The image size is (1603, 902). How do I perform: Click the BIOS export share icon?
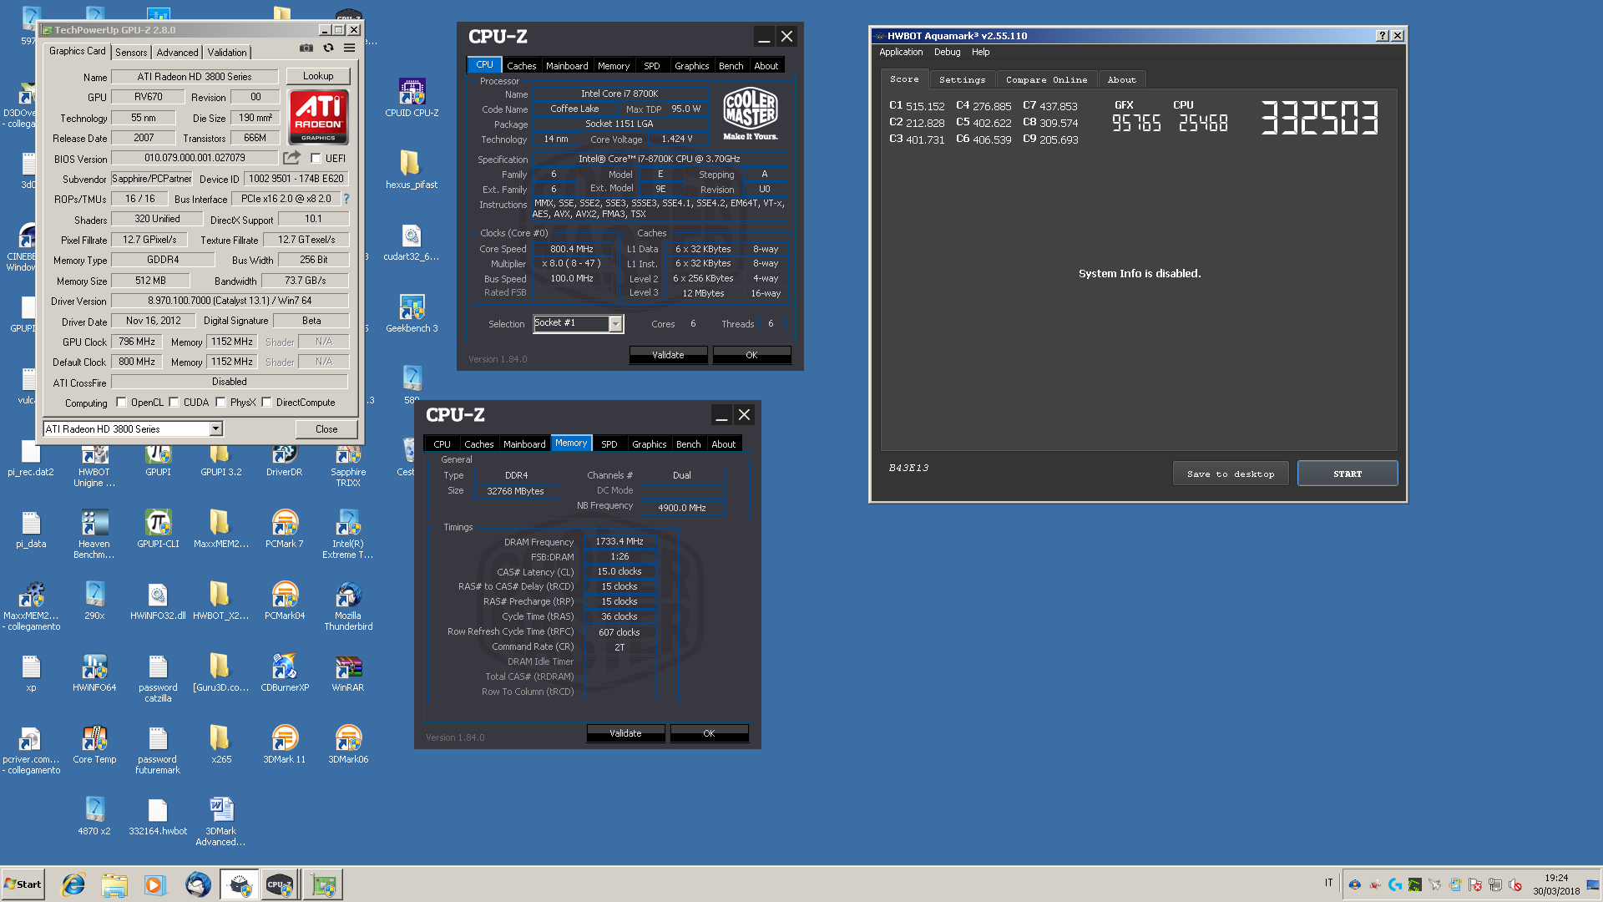[x=291, y=158]
